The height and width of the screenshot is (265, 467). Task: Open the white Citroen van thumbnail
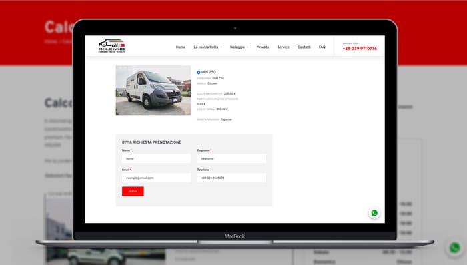pos(153,90)
